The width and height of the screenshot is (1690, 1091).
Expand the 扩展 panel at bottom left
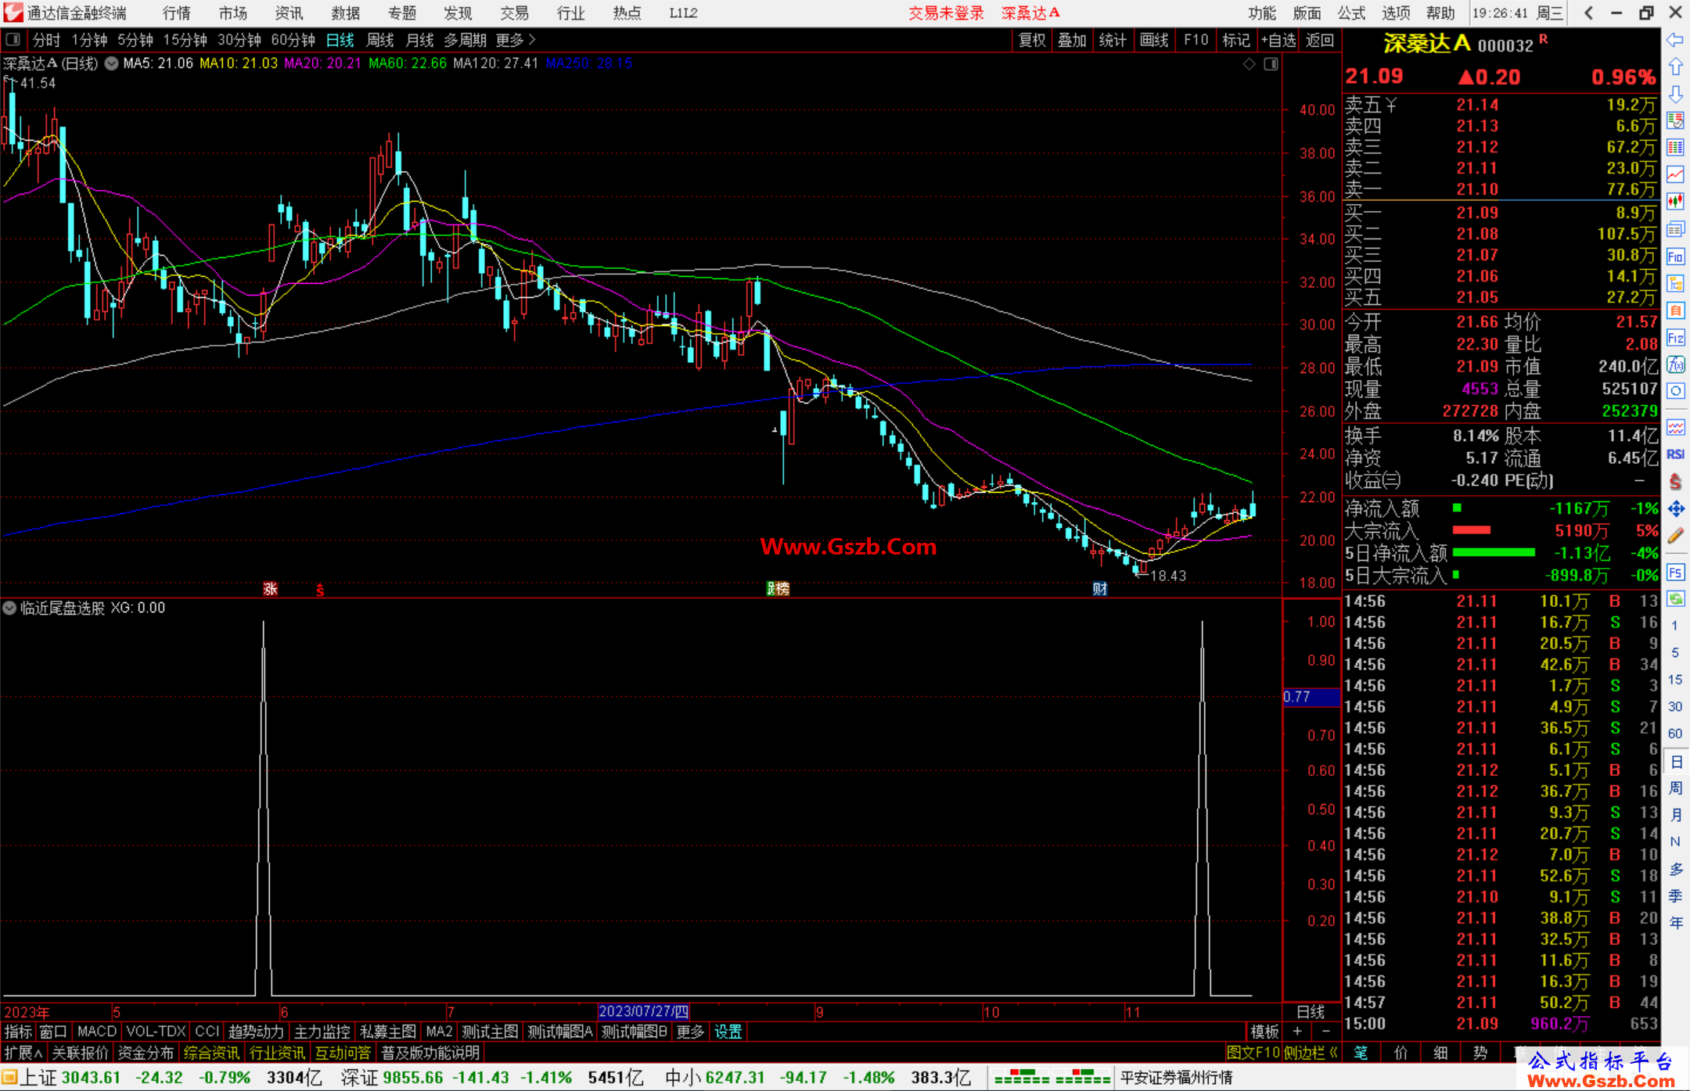23,1053
